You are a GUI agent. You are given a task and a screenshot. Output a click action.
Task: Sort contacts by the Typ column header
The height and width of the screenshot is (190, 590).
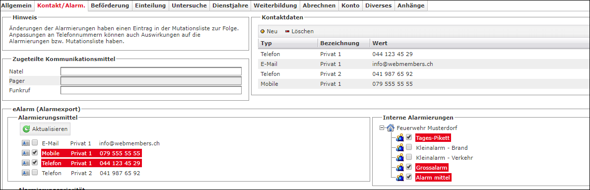[288, 43]
